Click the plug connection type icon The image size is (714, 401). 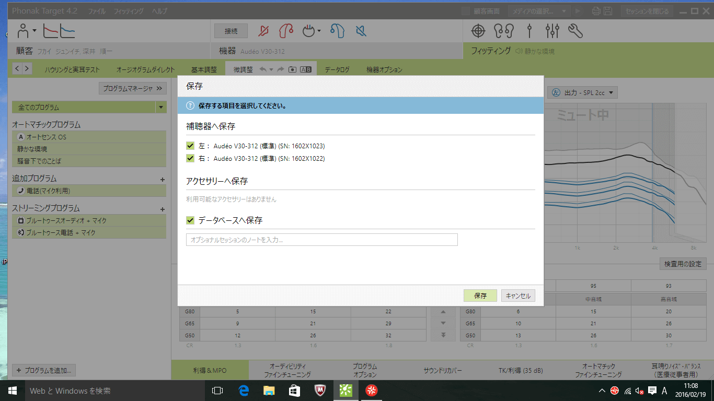coord(309,31)
